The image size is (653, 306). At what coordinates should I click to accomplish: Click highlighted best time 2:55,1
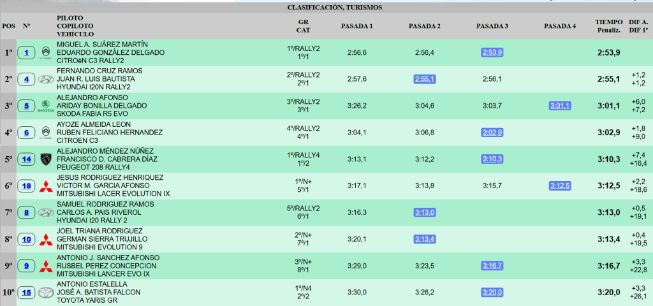[x=424, y=79]
